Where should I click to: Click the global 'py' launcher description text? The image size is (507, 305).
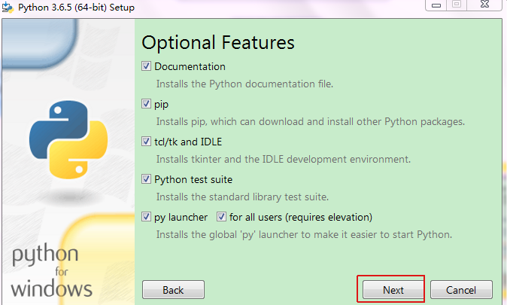click(304, 234)
